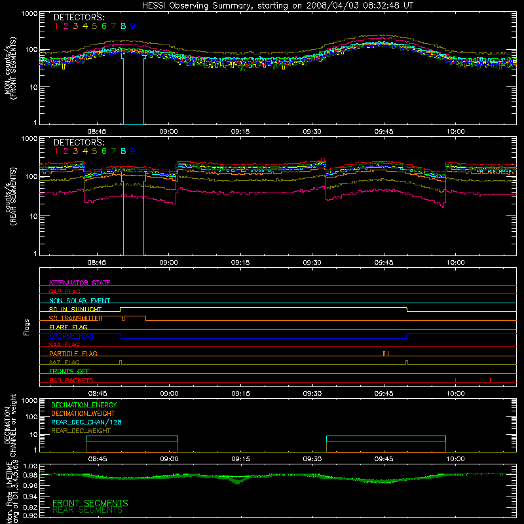Click detector number 2 in rear segments legend
This screenshot has width=524, height=524.
tap(66, 151)
